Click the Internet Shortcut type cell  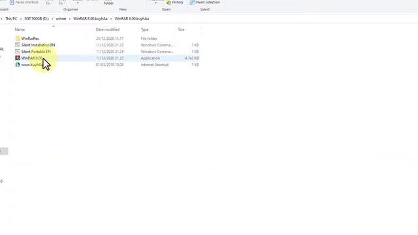(x=155, y=65)
